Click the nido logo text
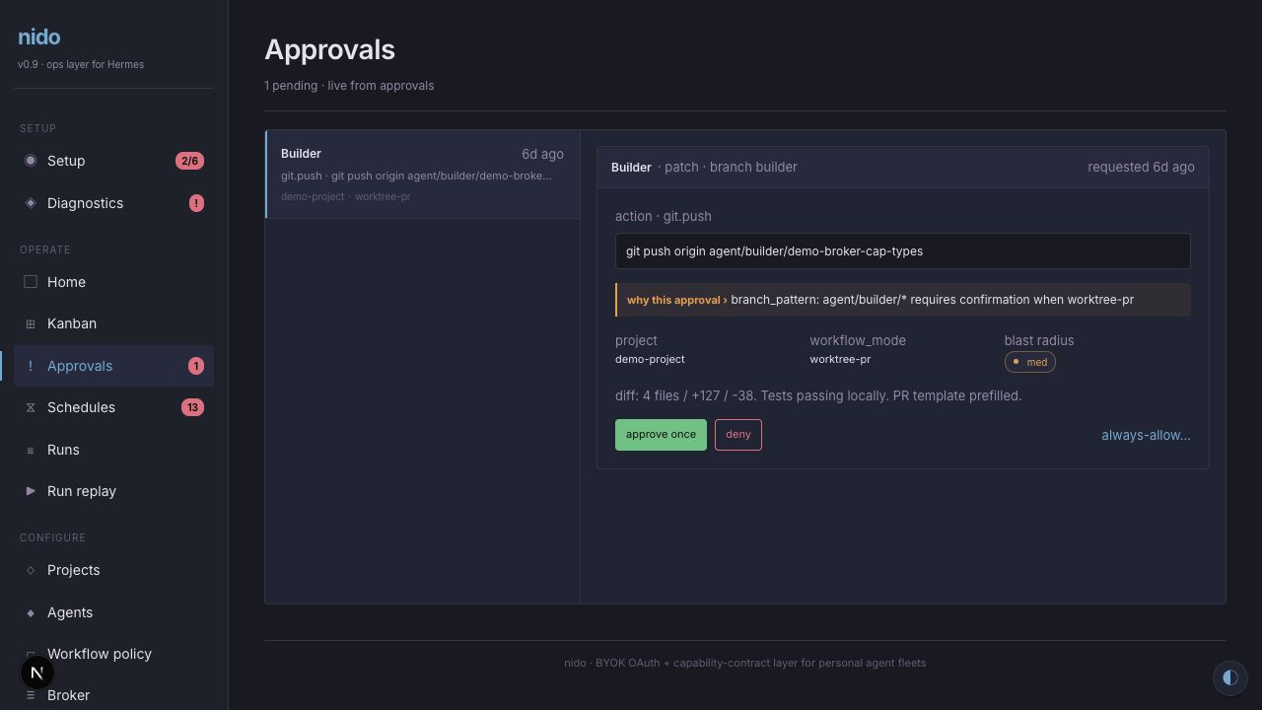The width and height of the screenshot is (1262, 710). click(x=39, y=37)
